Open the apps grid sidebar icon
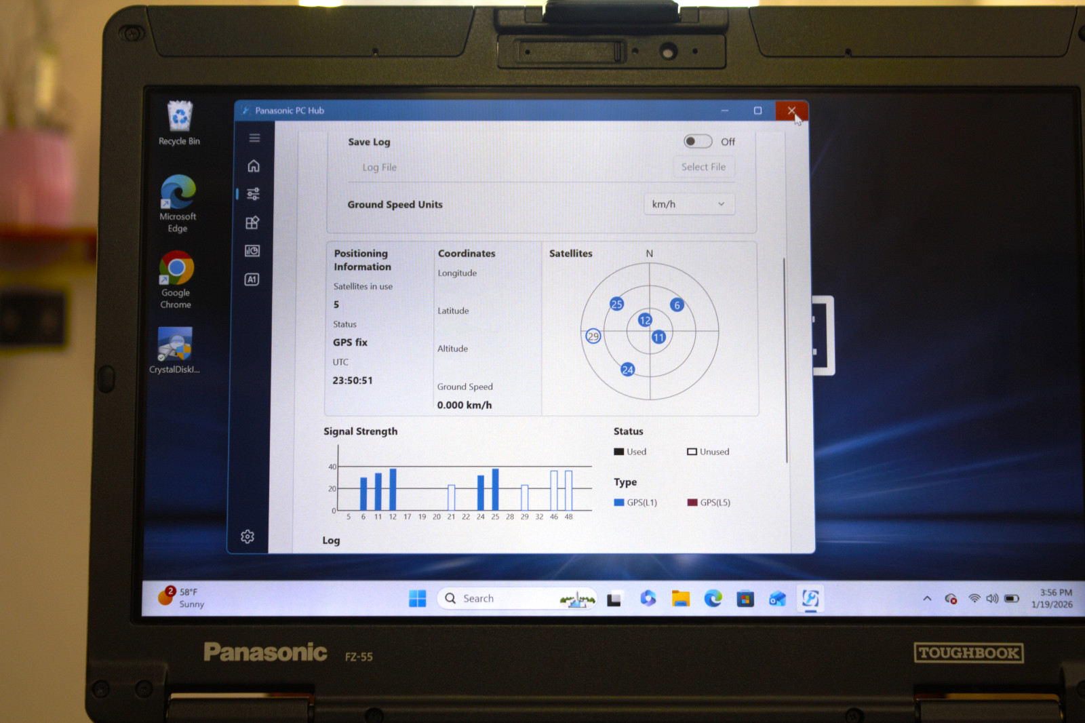Viewport: 1085px width, 723px height. (252, 222)
